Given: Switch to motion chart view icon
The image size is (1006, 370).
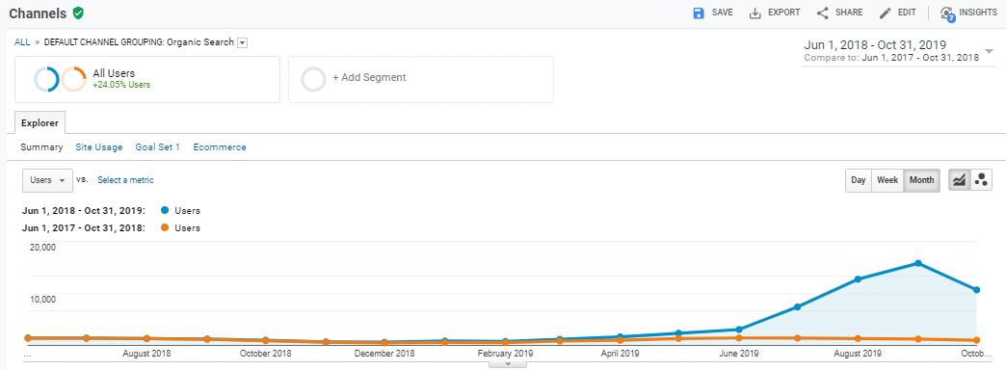Looking at the screenshot, I should point(980,180).
